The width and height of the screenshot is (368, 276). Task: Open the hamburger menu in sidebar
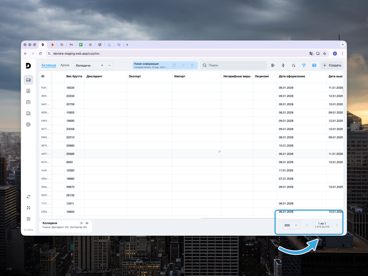coord(28,219)
